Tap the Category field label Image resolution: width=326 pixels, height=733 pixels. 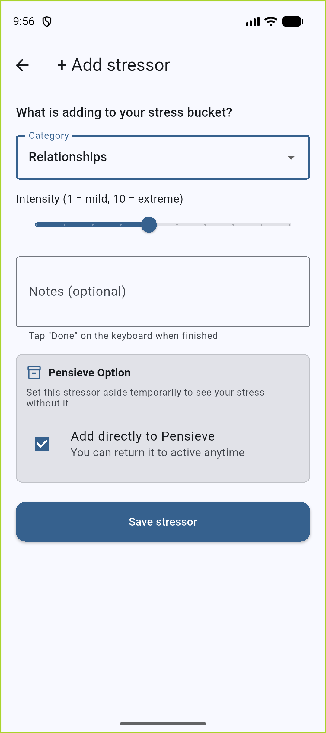click(x=49, y=135)
